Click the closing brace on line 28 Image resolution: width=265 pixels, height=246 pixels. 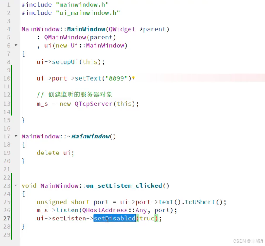click(23, 227)
